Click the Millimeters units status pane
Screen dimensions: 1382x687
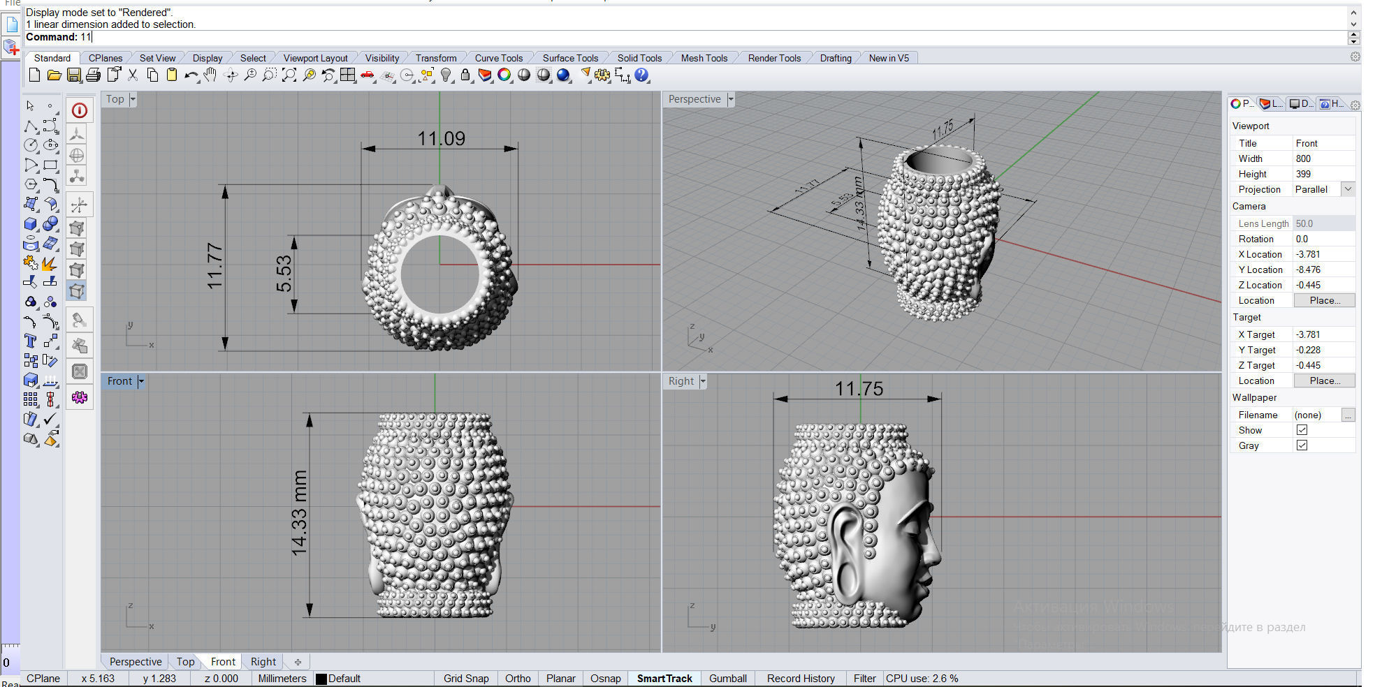click(282, 678)
